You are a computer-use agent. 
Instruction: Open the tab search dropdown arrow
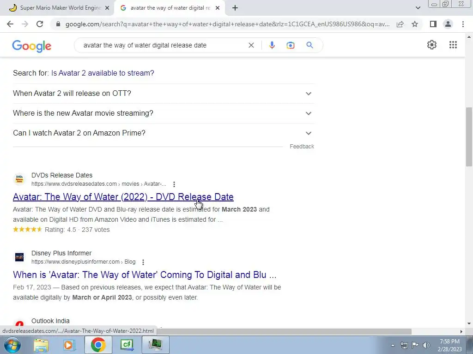click(x=418, y=8)
